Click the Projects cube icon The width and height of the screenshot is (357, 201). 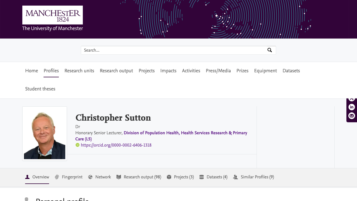pos(169,176)
